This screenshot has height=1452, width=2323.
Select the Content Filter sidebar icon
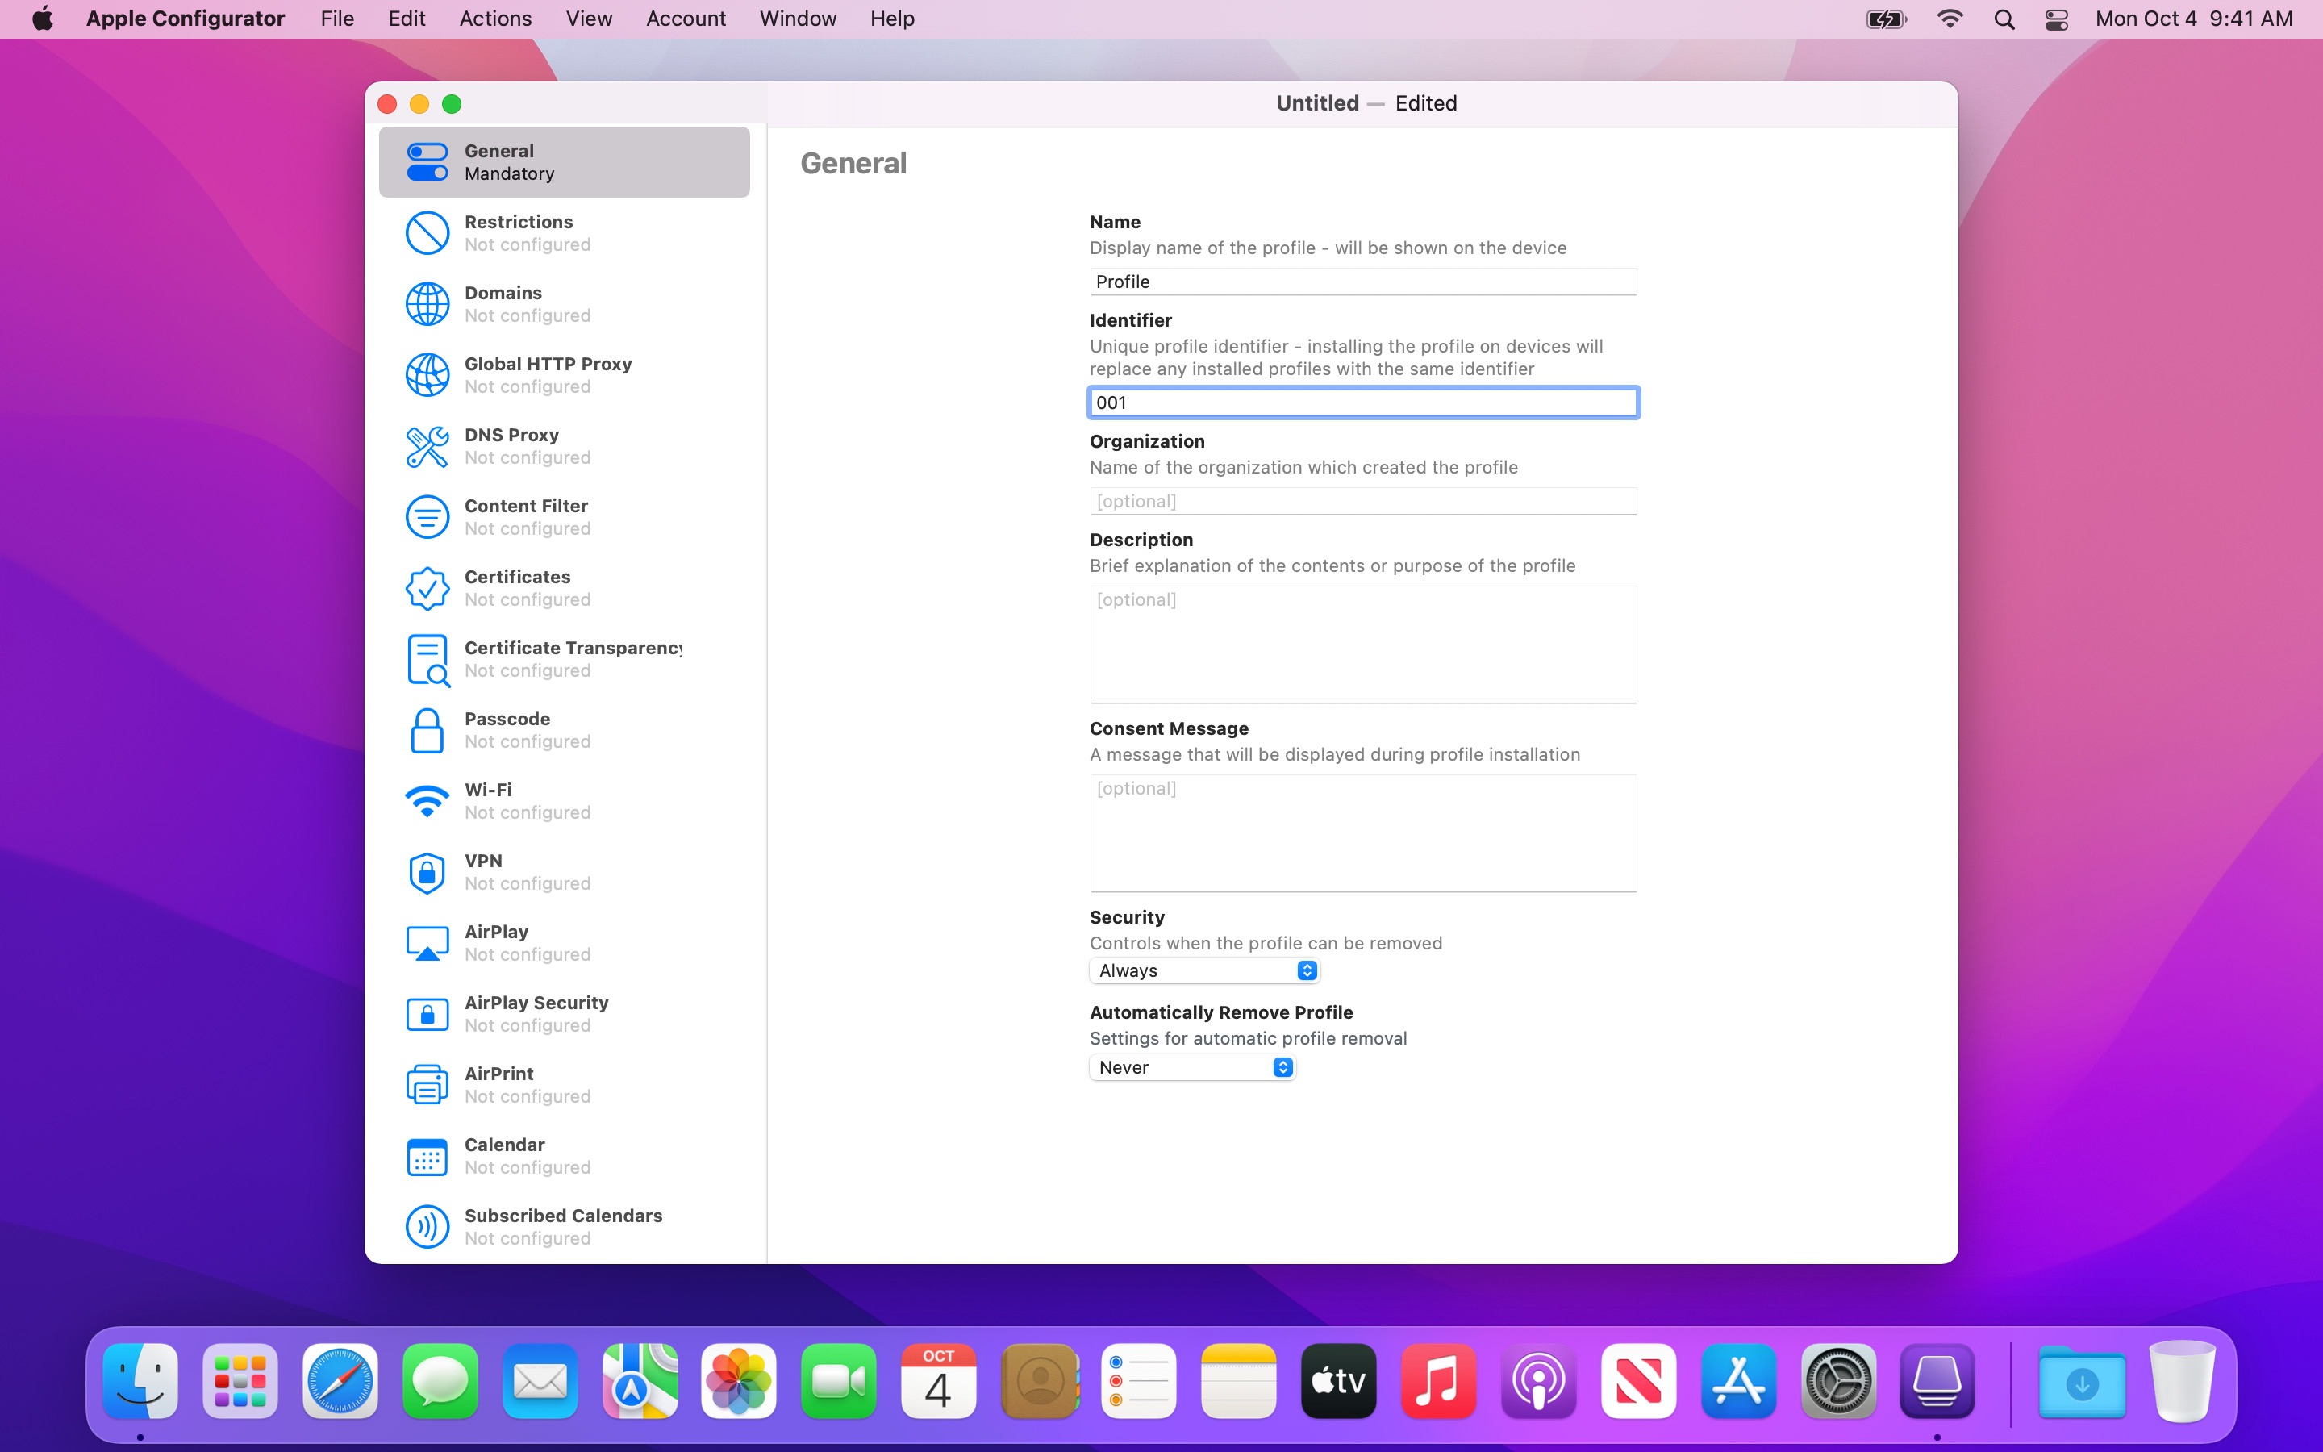pyautogui.click(x=425, y=517)
